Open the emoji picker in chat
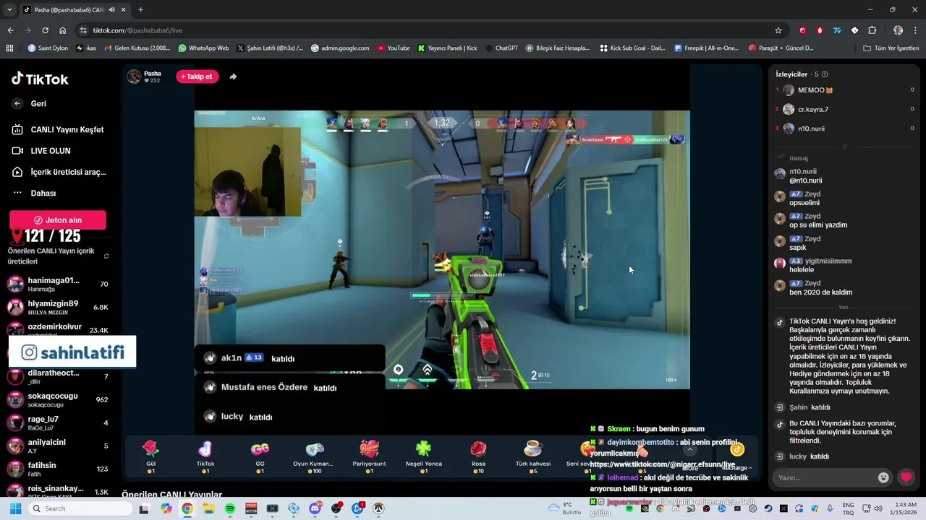This screenshot has height=520, width=926. click(883, 477)
